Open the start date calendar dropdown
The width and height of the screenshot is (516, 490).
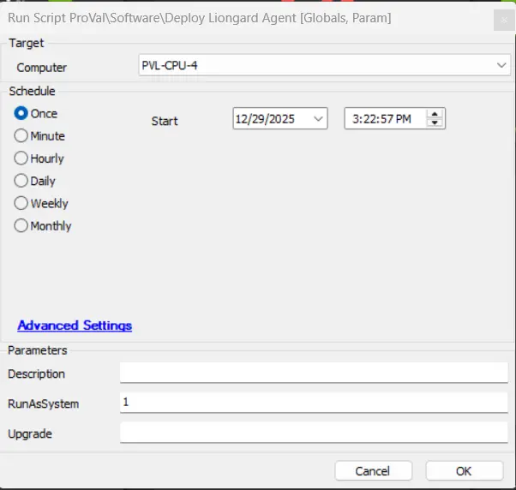pos(319,120)
